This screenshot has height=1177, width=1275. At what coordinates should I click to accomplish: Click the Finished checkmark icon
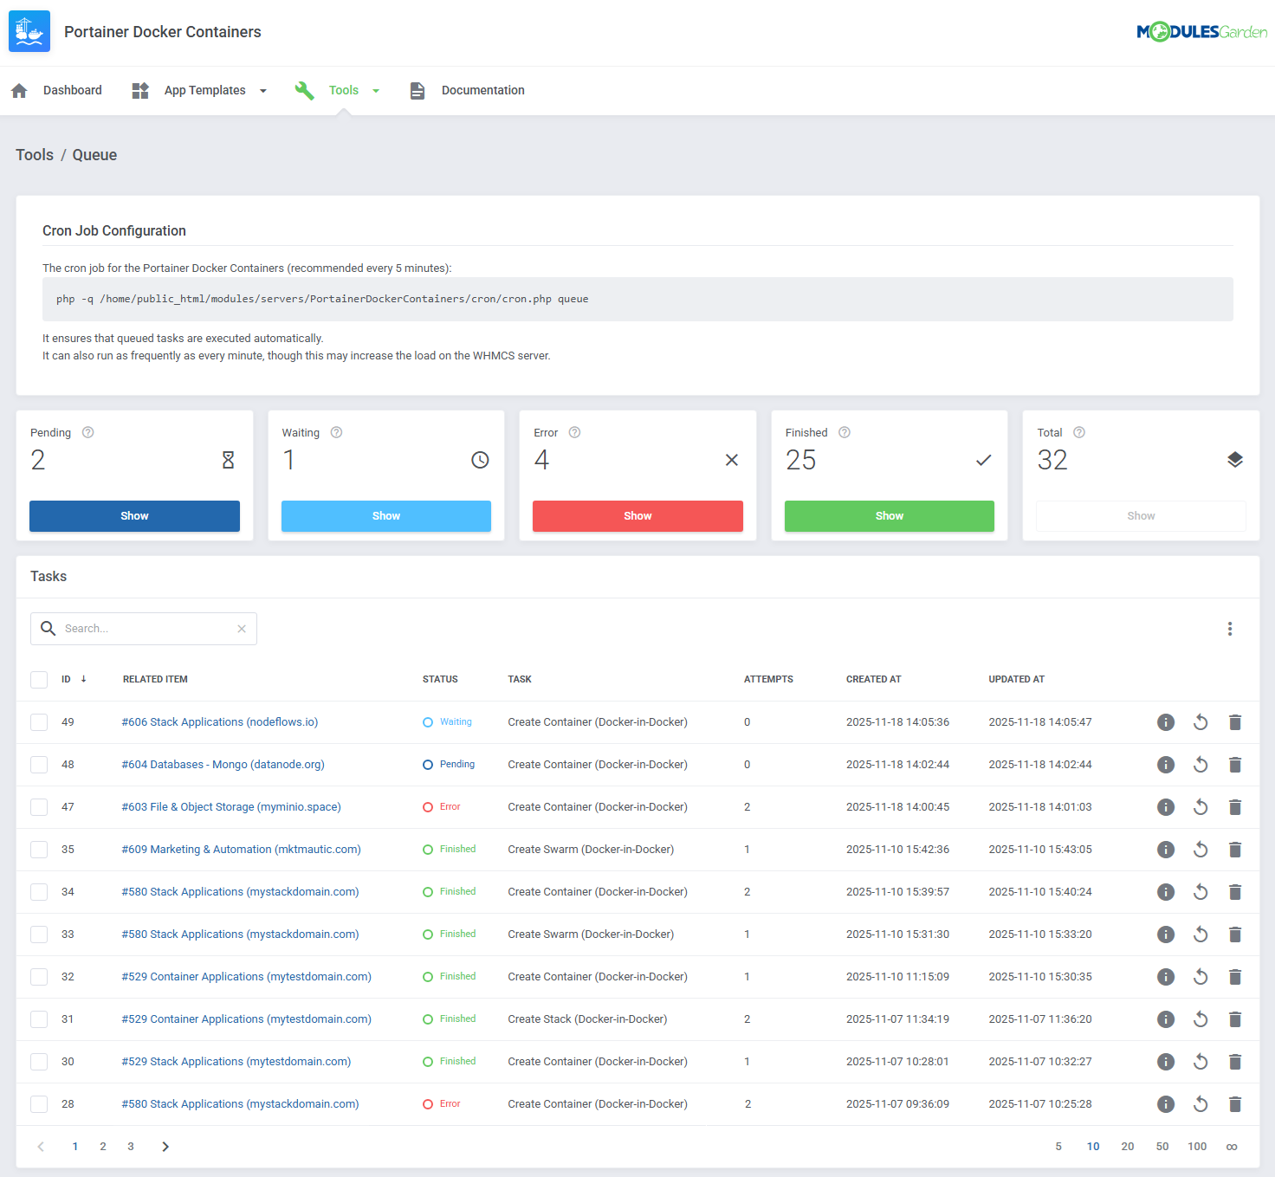coord(983,460)
